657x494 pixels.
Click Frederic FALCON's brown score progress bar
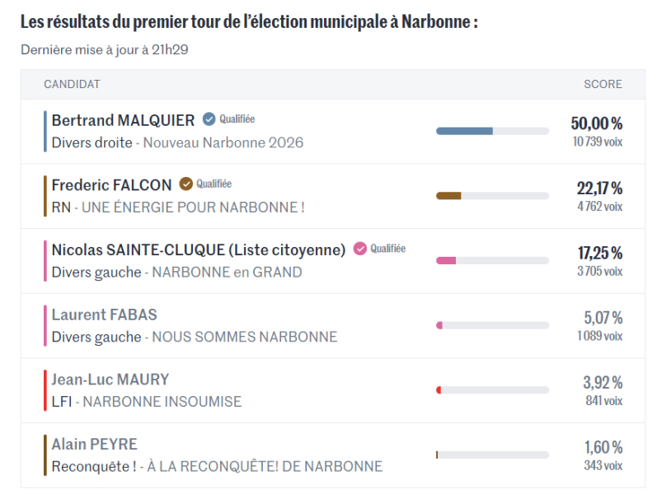tap(492, 196)
